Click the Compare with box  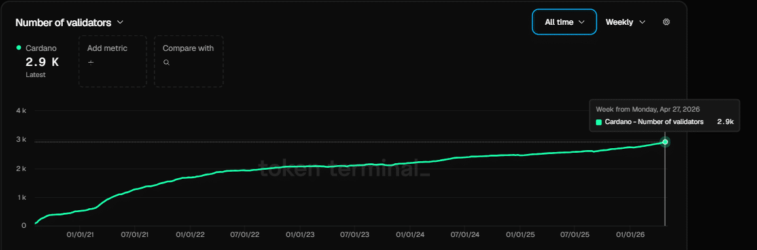click(x=189, y=61)
